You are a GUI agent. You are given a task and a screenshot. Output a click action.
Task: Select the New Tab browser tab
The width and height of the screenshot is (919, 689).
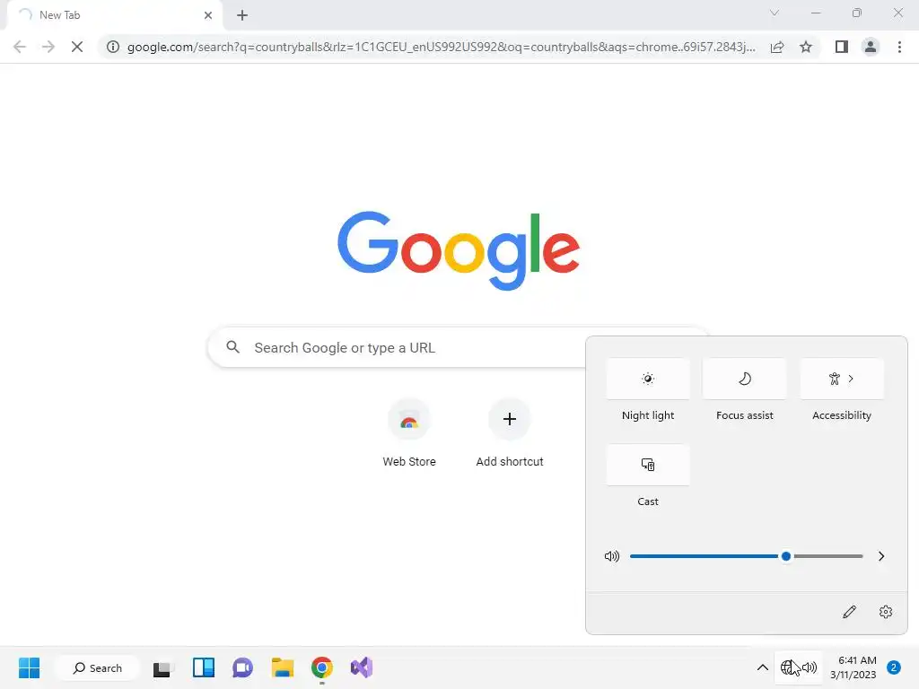tap(115, 15)
